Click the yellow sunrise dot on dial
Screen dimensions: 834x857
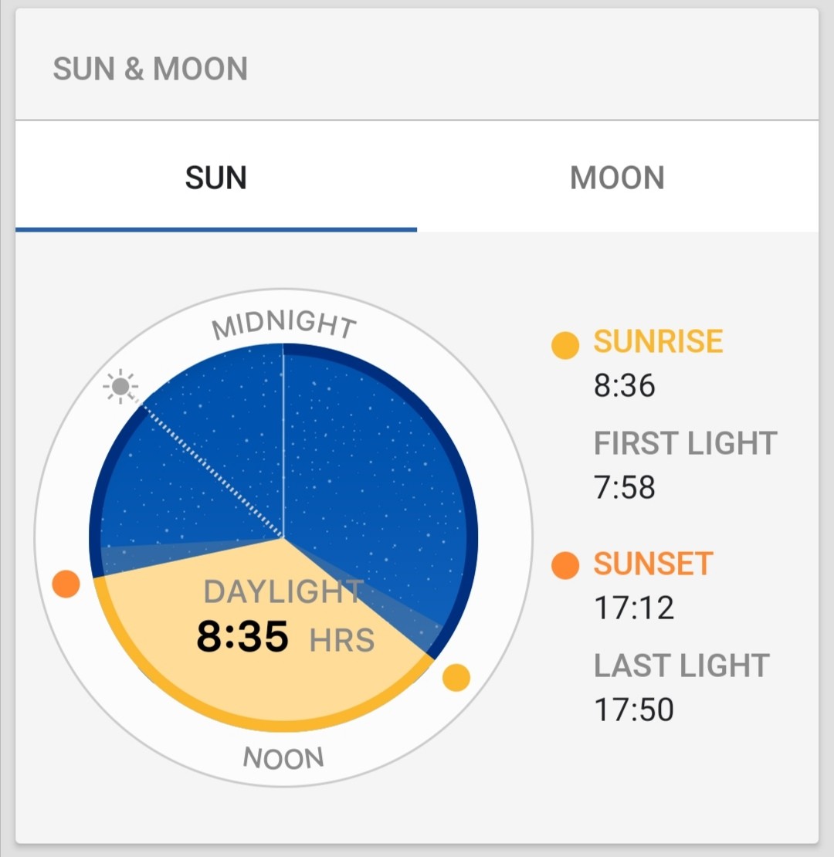click(456, 678)
